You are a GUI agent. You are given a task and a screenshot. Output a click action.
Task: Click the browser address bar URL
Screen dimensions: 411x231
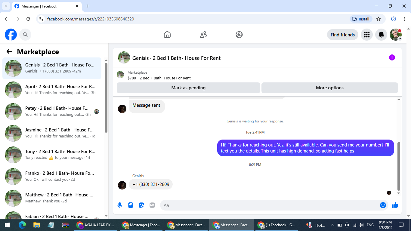point(91,19)
